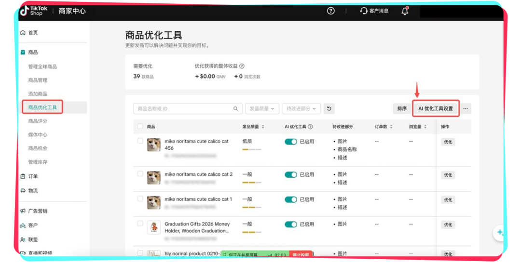Click the 商品 bag icon in sidebar
The image size is (521, 263).
pyautogui.click(x=23, y=53)
